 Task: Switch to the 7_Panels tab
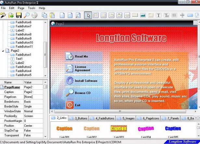170,118
